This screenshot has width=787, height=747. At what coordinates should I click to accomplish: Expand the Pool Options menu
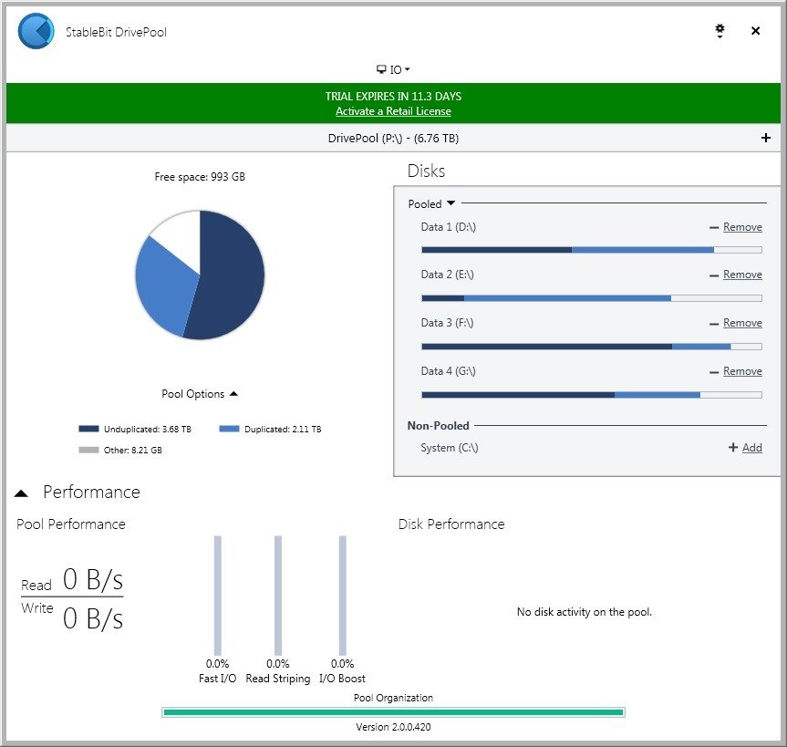pyautogui.click(x=200, y=394)
